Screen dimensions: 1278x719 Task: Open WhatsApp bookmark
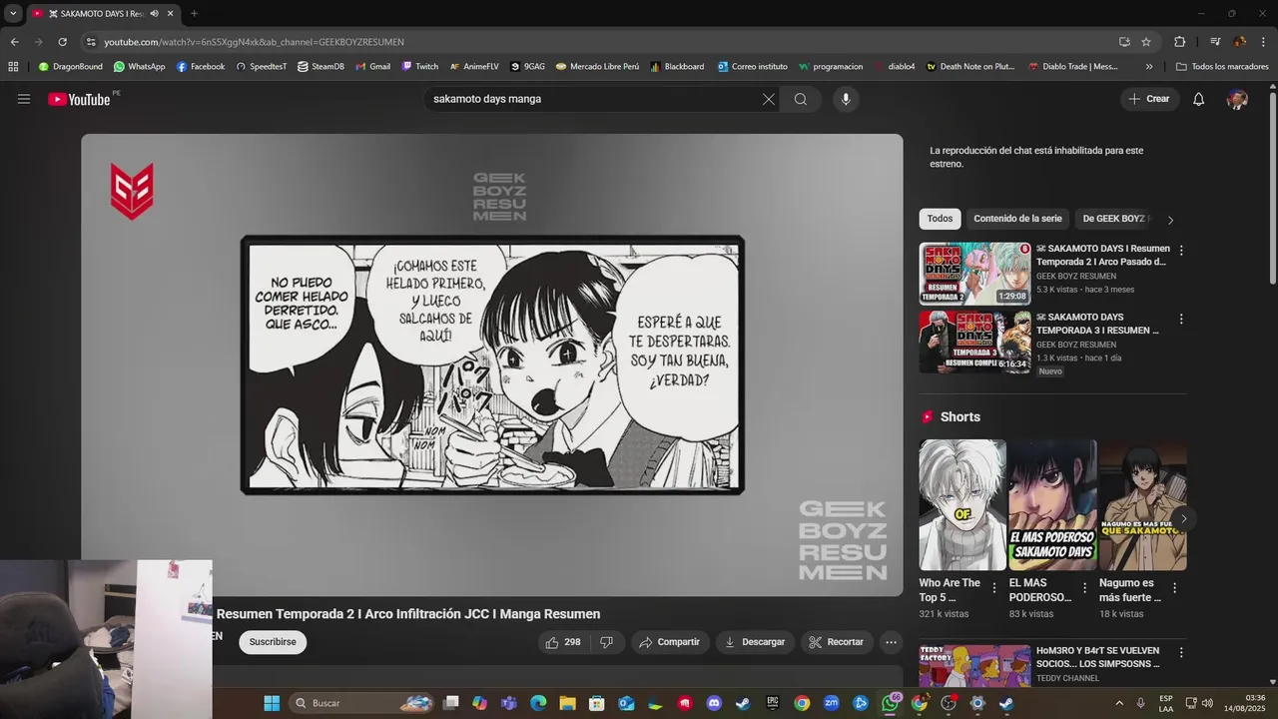(140, 67)
